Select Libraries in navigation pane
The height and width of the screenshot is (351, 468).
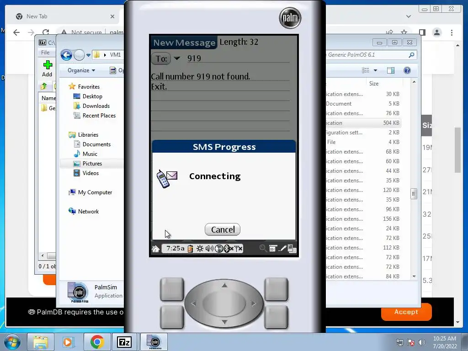coord(88,135)
